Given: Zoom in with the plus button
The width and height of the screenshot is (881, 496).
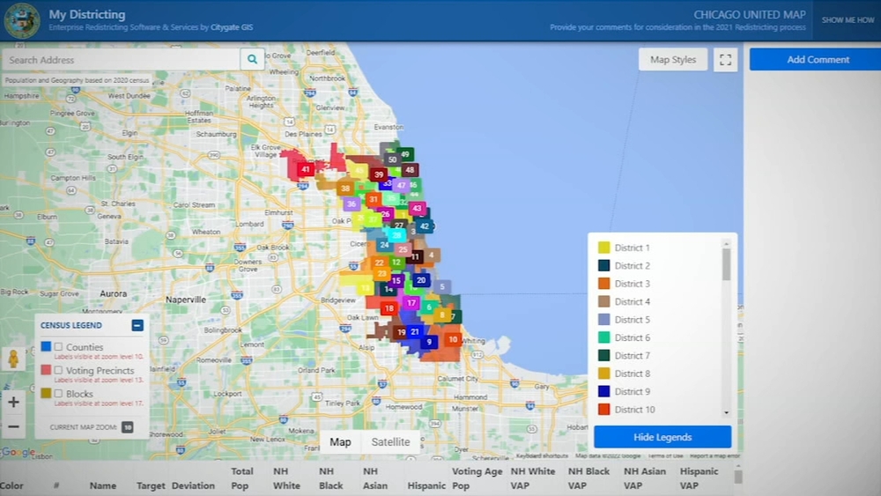Looking at the screenshot, I should pos(13,403).
